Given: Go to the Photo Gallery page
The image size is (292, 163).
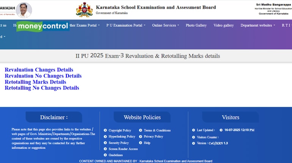Looking at the screenshot, I should (x=196, y=25).
